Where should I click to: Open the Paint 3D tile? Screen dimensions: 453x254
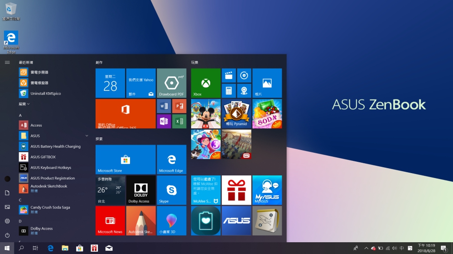[172, 221]
